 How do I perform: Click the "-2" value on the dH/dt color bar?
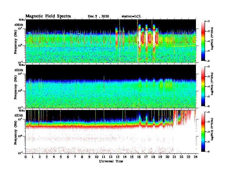point(208,21)
